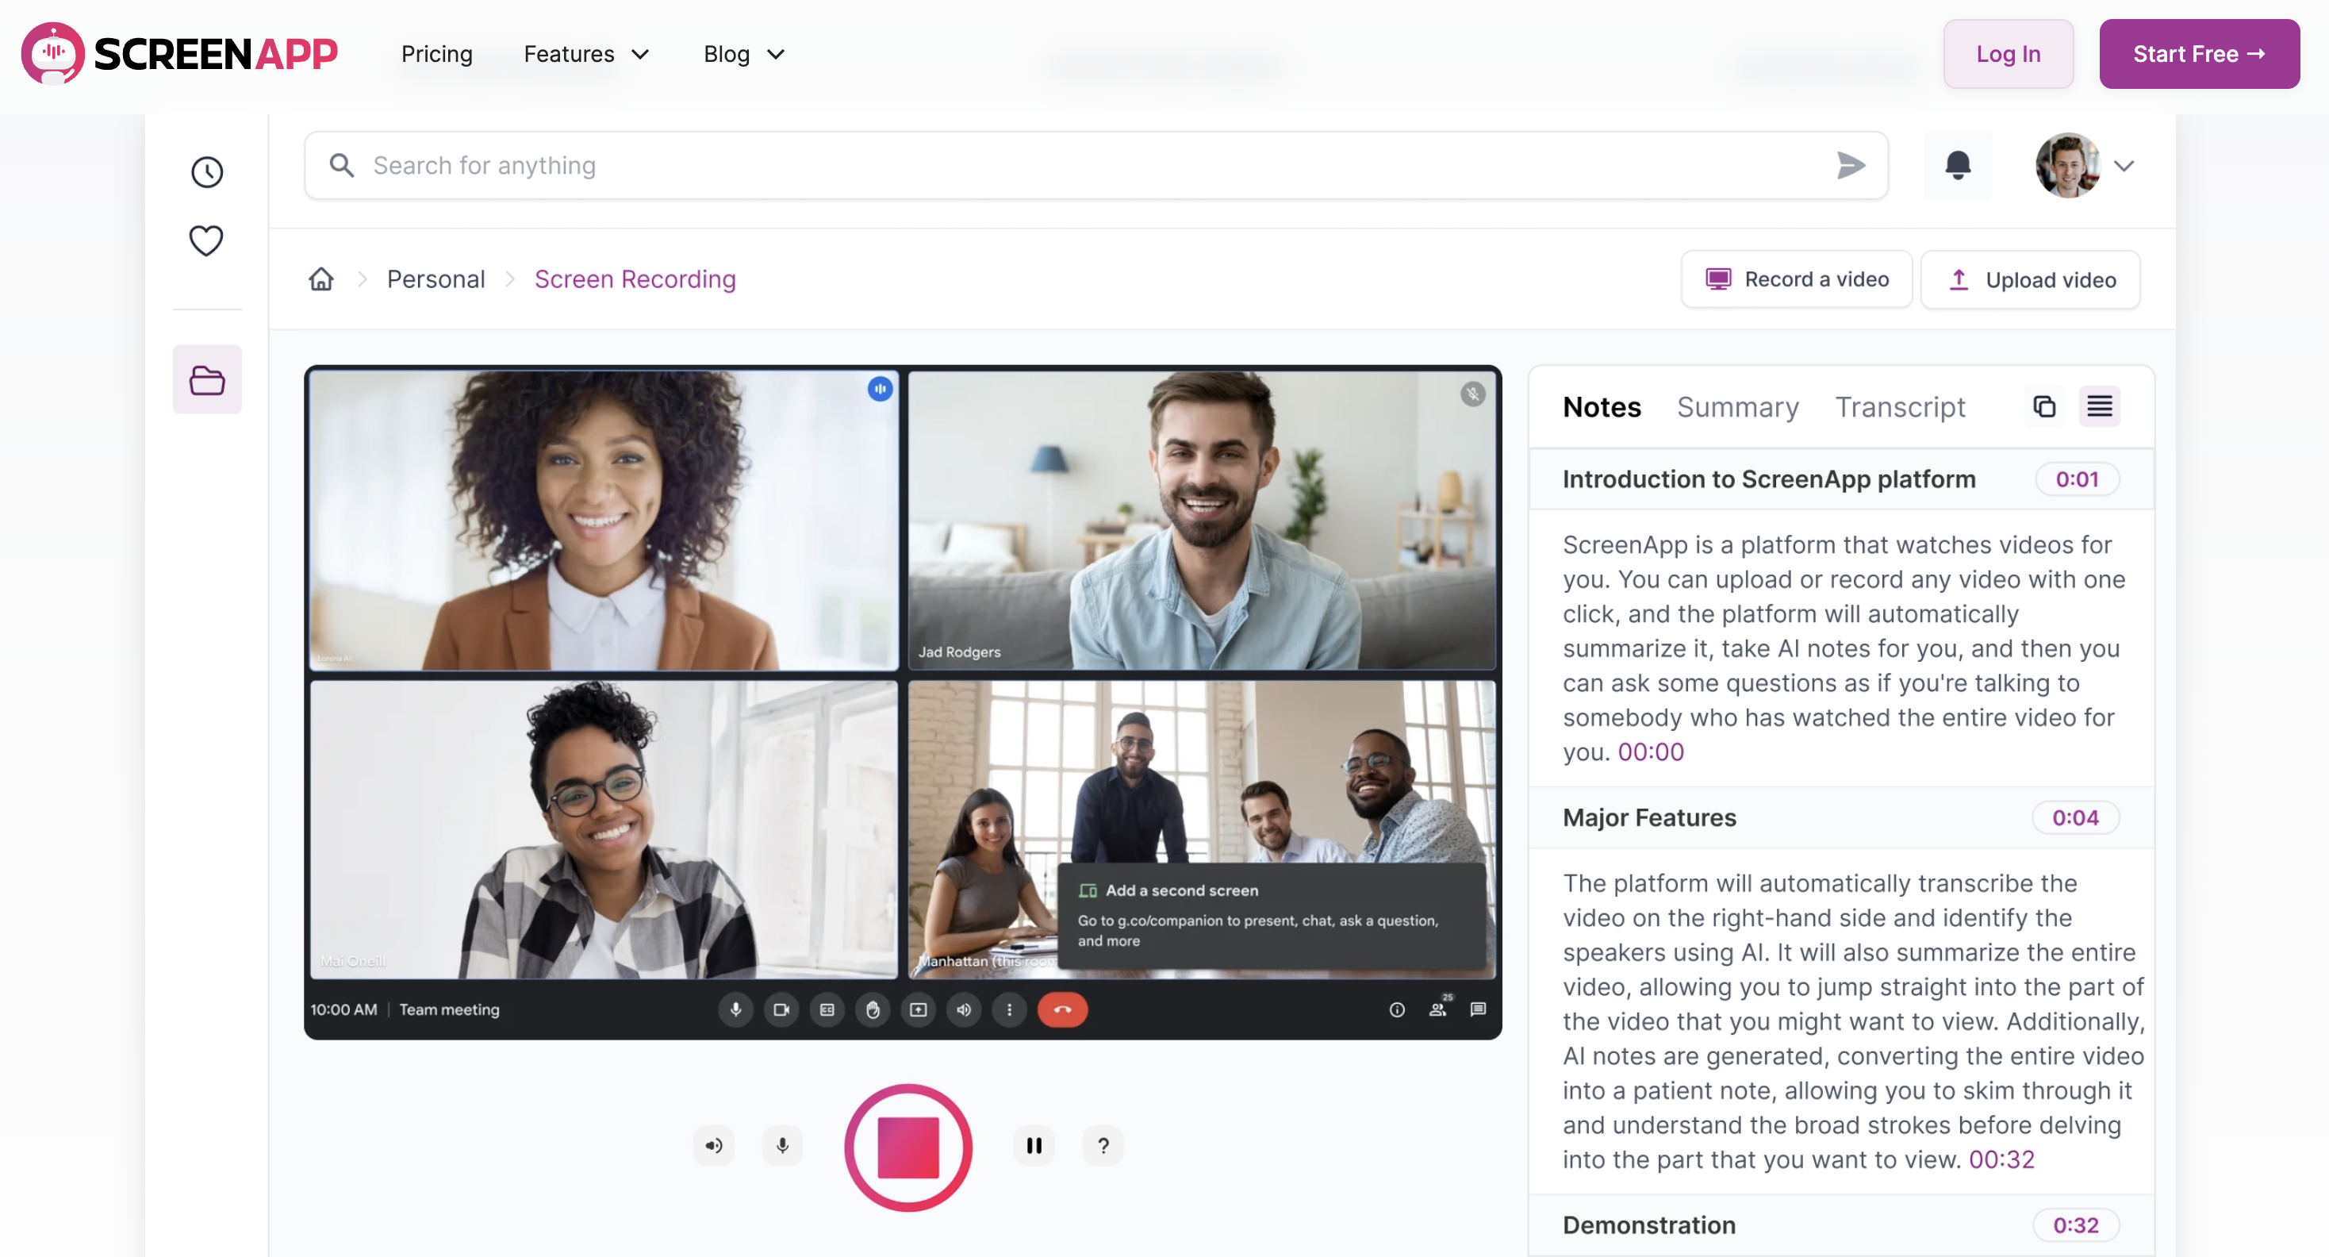Toggle system audio speaker button below video
This screenshot has height=1257, width=2329.
714,1146
